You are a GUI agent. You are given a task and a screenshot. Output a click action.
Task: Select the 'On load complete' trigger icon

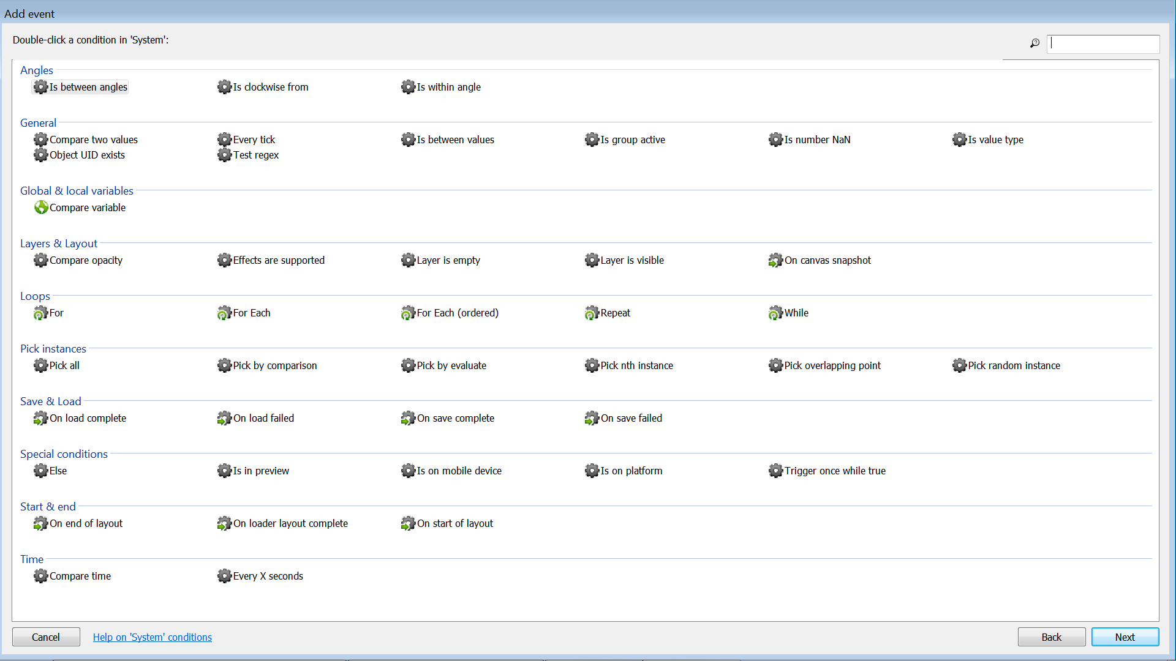click(40, 418)
